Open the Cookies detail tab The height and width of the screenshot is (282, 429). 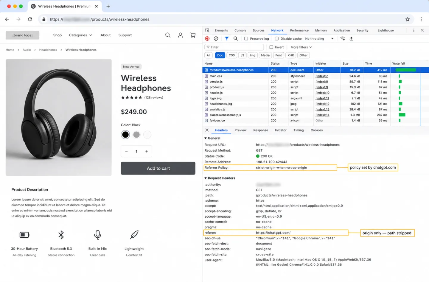pyautogui.click(x=317, y=130)
